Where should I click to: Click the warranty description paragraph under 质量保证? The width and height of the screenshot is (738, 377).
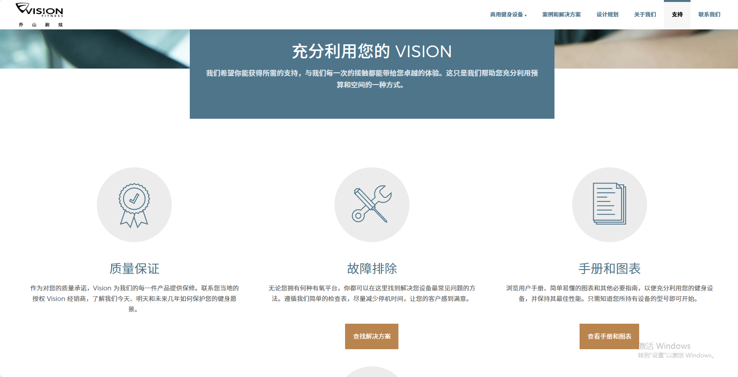click(134, 298)
